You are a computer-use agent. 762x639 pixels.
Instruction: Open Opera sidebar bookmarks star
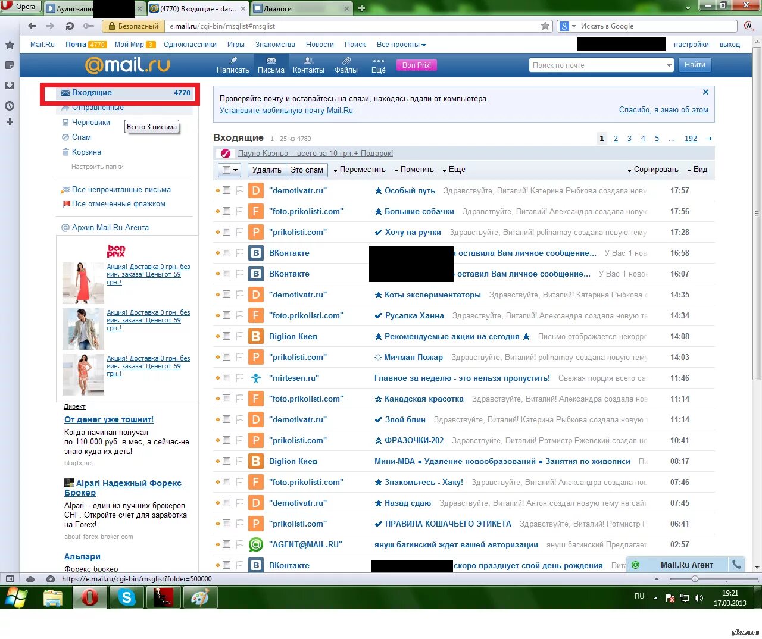point(10,45)
